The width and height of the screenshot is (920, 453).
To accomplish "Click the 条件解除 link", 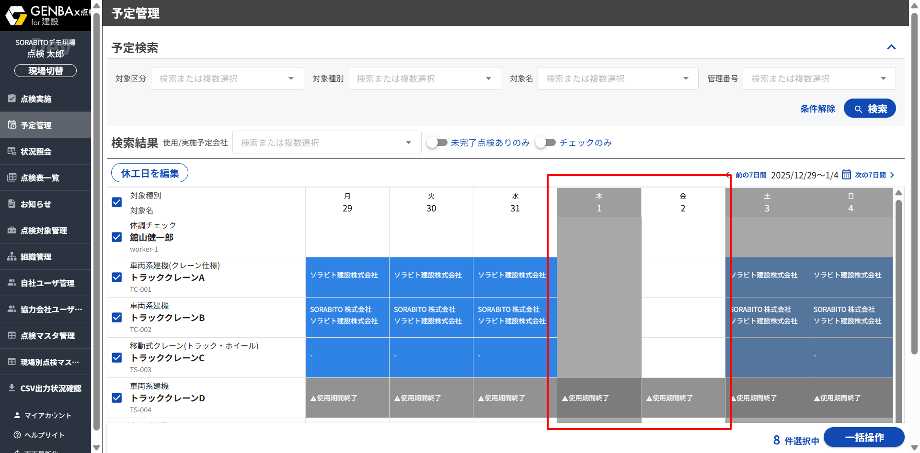I will (817, 109).
